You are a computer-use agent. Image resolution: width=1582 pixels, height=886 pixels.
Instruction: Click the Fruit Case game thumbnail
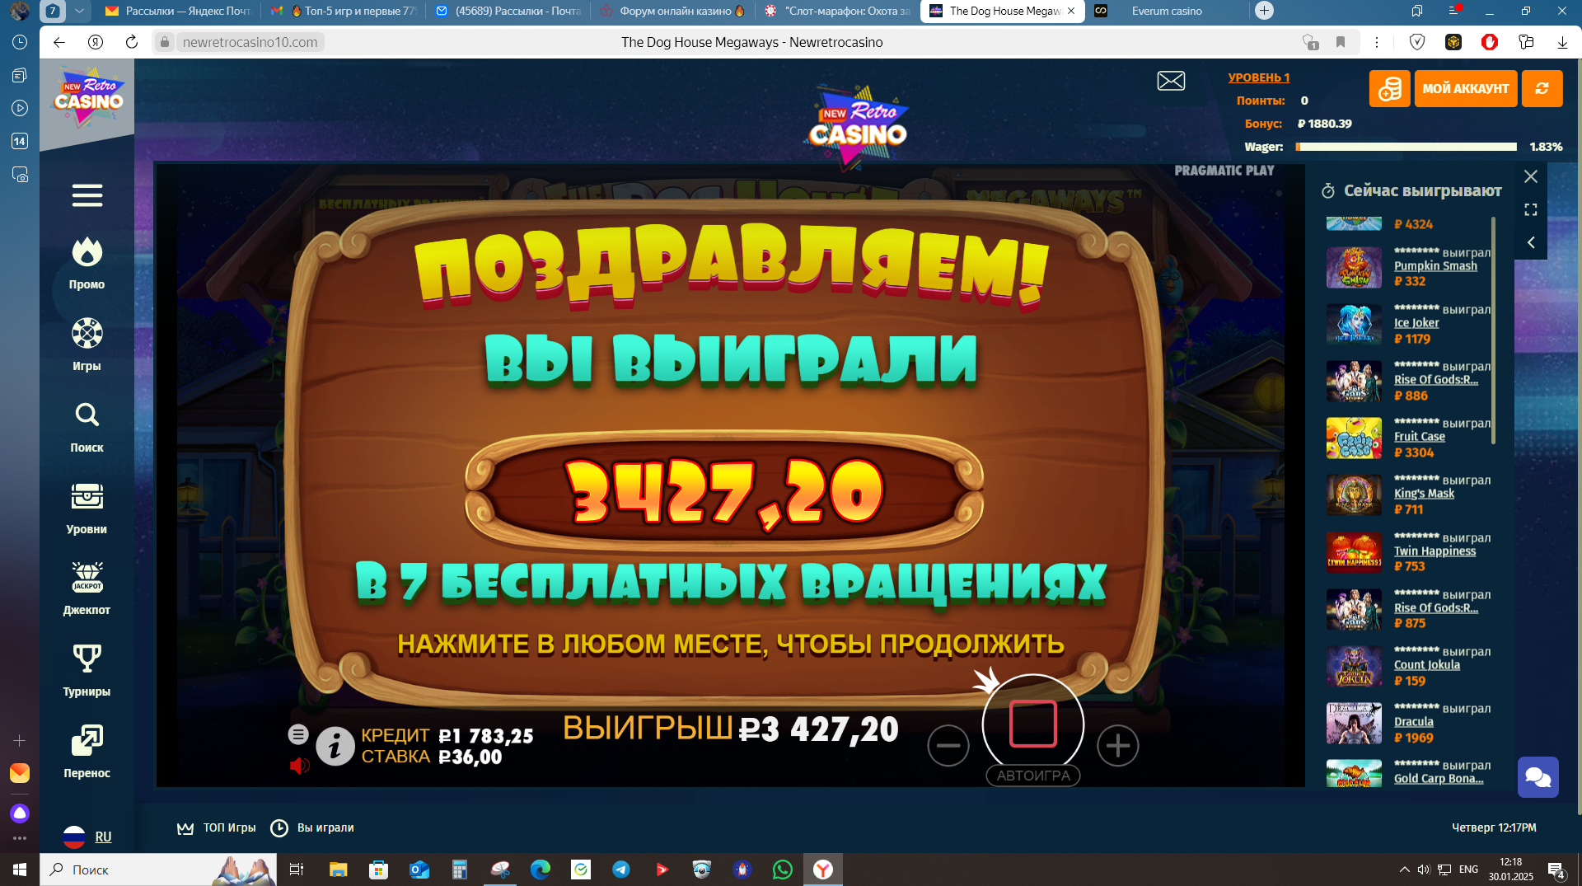(1354, 438)
